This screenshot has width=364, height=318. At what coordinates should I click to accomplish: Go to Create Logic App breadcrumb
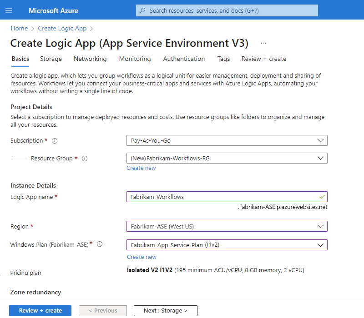pos(62,28)
